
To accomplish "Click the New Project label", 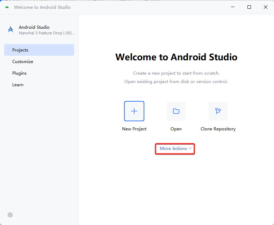I will point(134,129).
